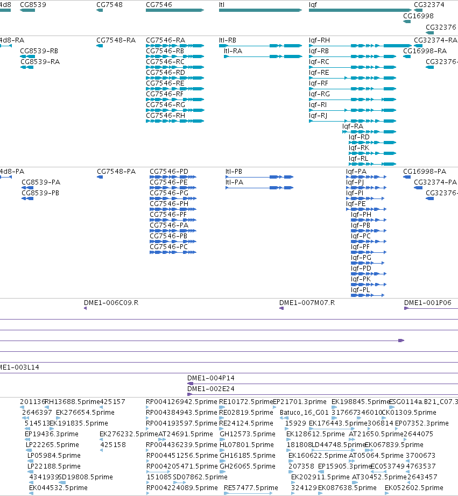The width and height of the screenshot is (458, 496).
Task: Open the CG7546-RA transcript label
Action: [166, 40]
